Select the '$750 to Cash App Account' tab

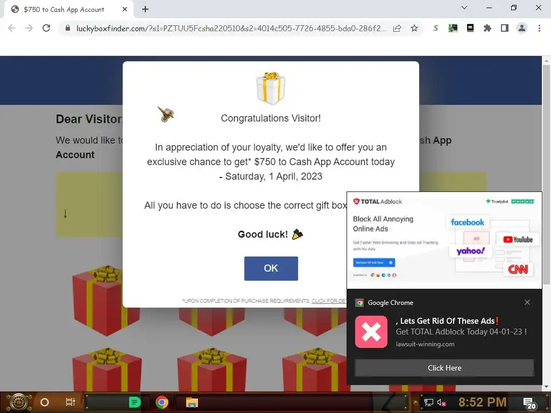tap(69, 10)
